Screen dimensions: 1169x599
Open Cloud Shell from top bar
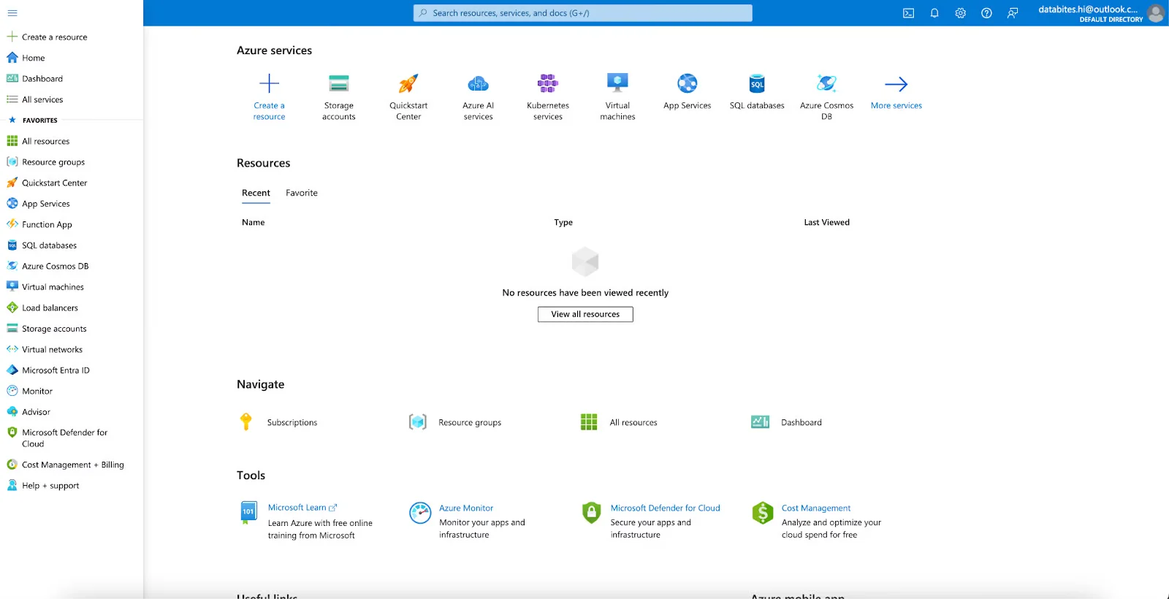908,13
